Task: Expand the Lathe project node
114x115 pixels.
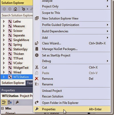Action: [4, 22]
